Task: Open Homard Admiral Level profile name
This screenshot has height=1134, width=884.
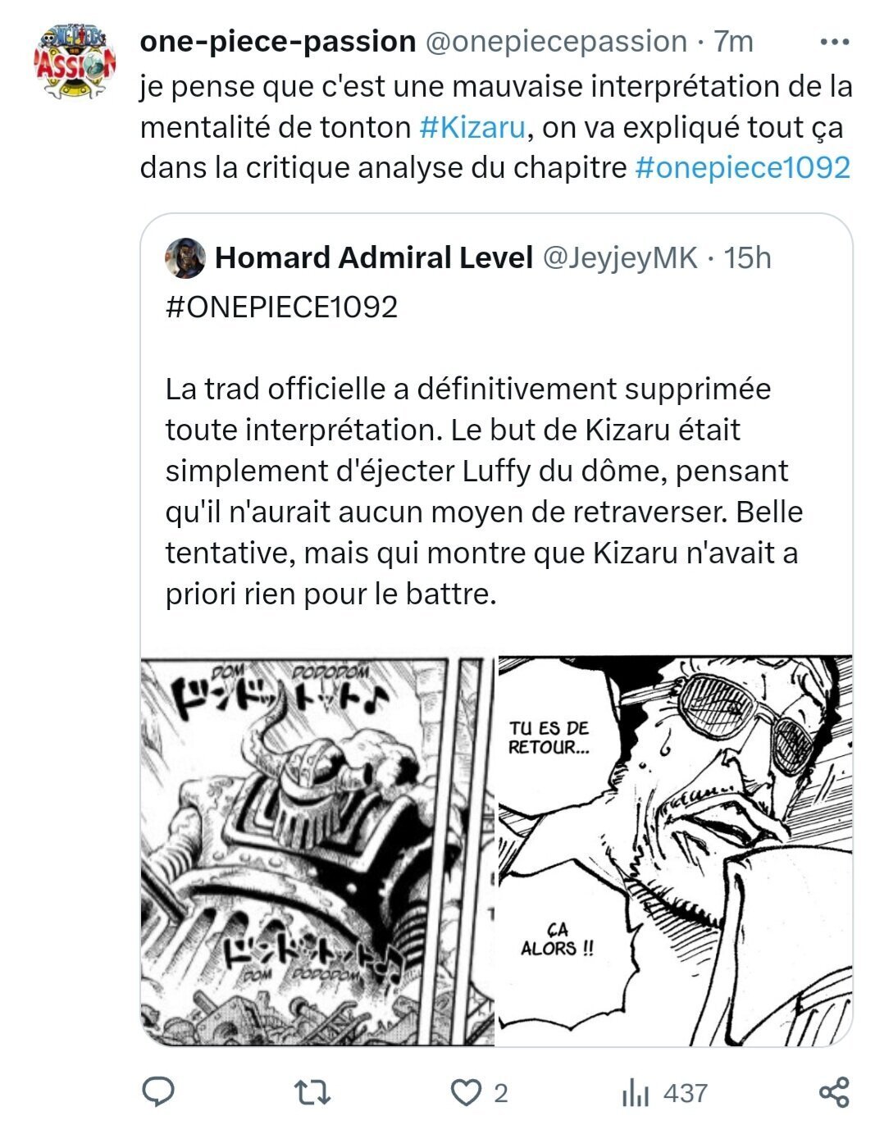Action: [374, 257]
